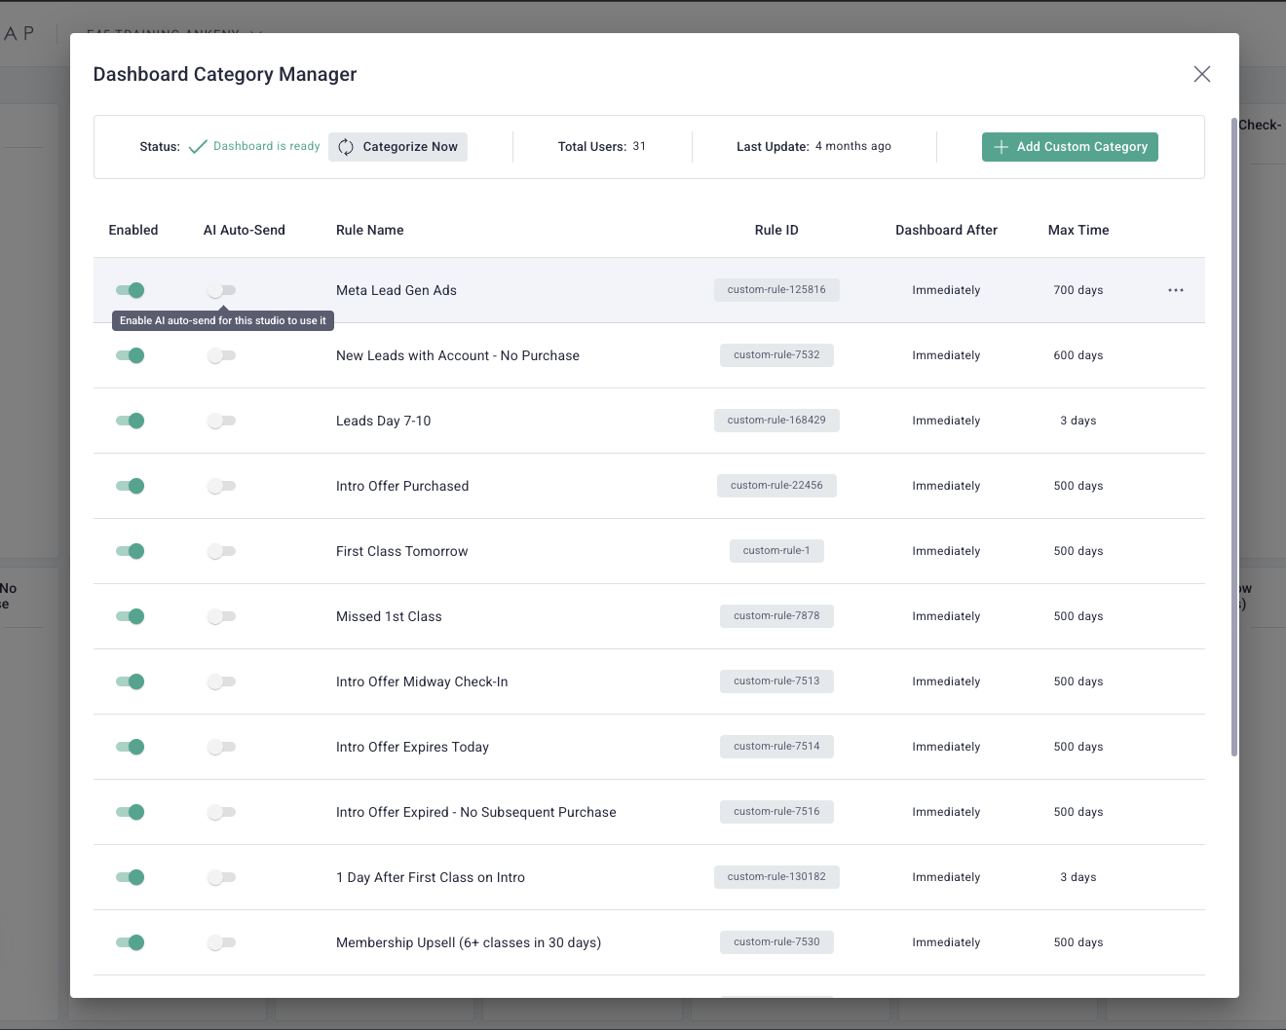Viewport: 1286px width, 1030px height.
Task: Click the green checkmark status icon
Action: click(198, 147)
